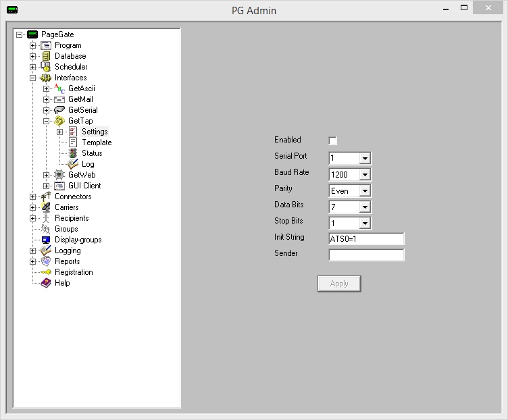Click the Connectors pole icon

46,196
